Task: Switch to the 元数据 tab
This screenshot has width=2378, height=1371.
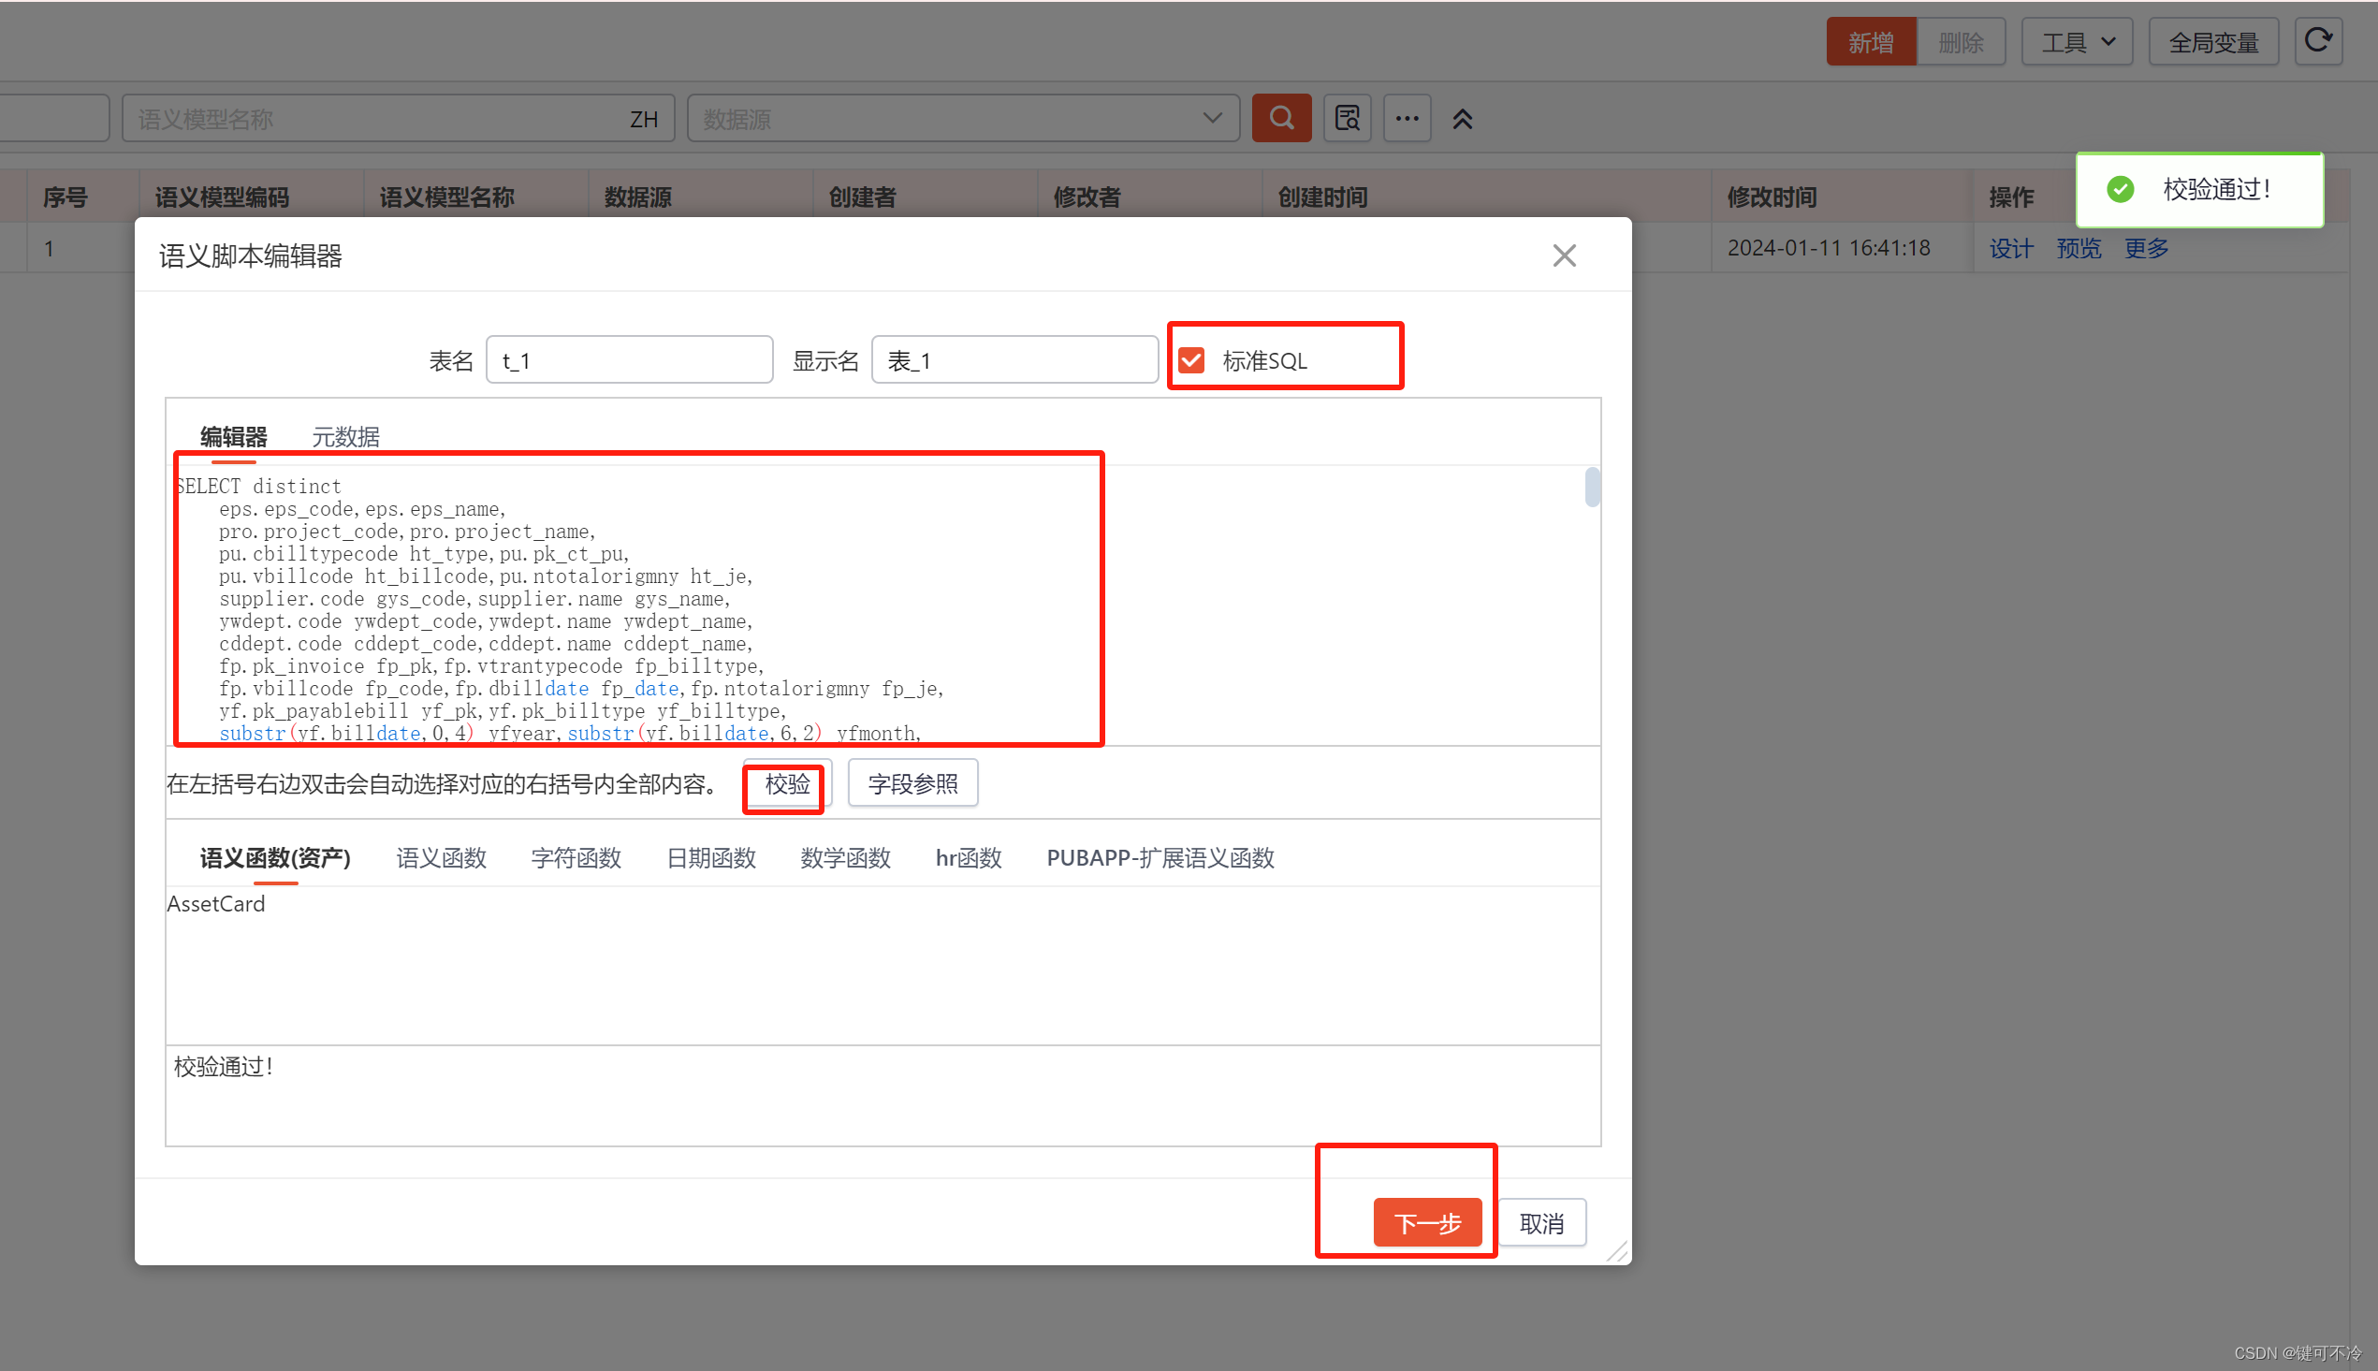Action: click(x=344, y=436)
